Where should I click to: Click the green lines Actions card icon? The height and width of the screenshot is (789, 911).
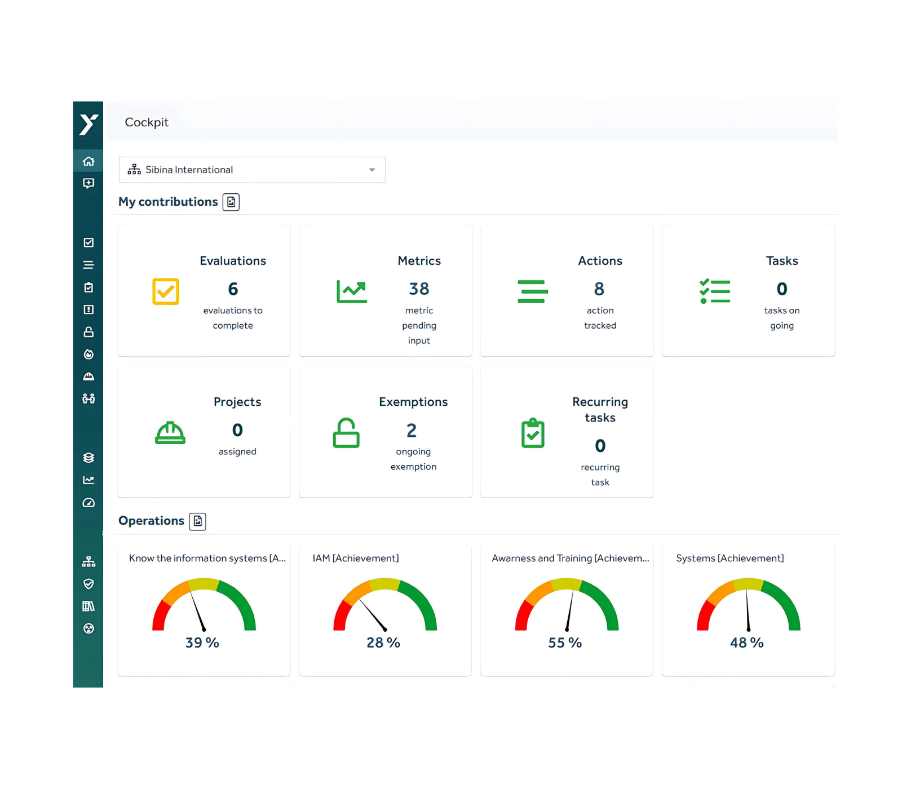tap(533, 291)
